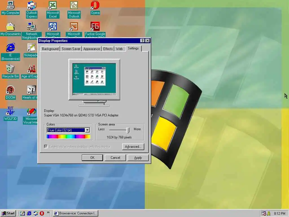Screen dimensions: 289x217
Task: Open the Colors dropdown list
Action: (87, 130)
